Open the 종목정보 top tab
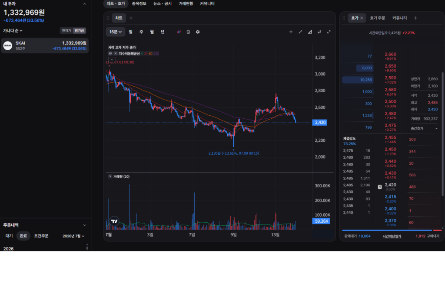The image size is (445, 286). (x=139, y=3)
